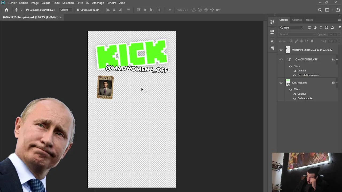Click the 3D pan mode icon
Screen dimensions: 342x192
[206, 10]
